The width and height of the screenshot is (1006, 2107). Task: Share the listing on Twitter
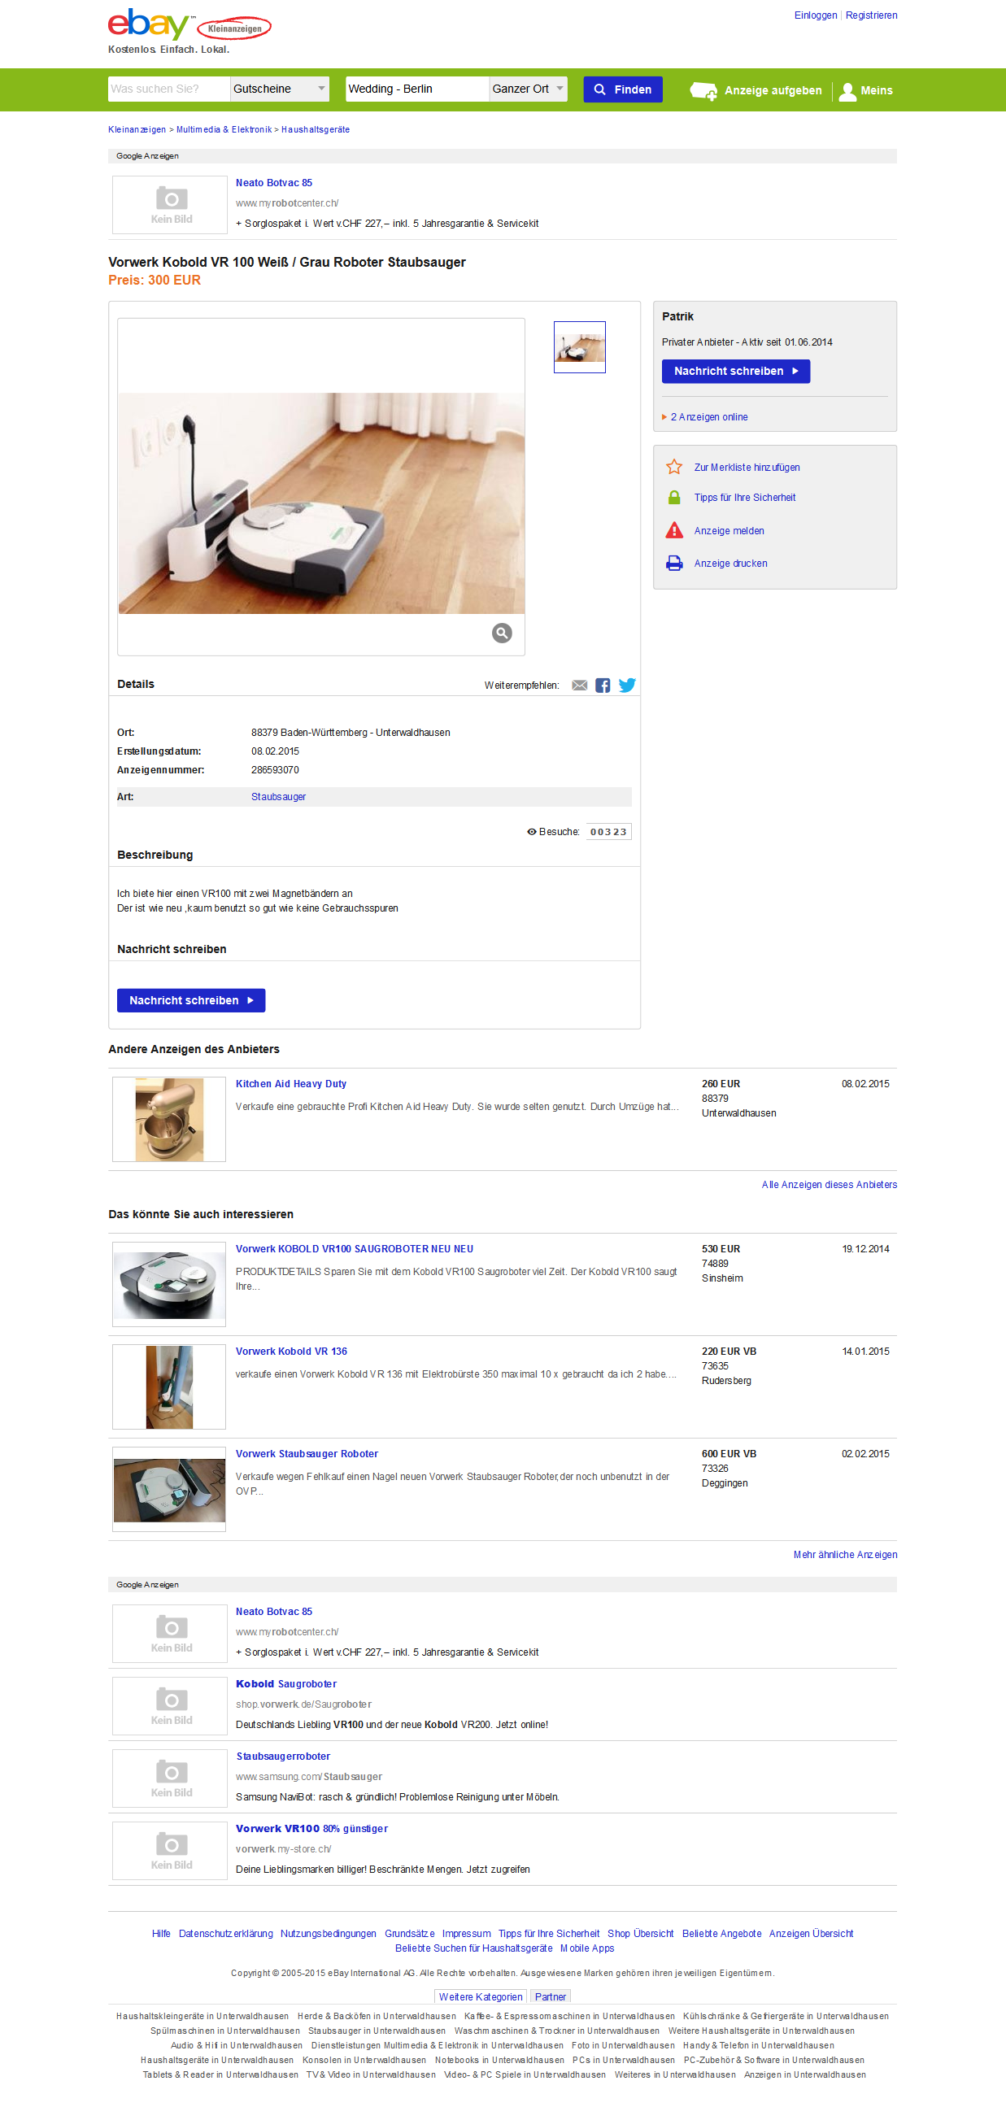point(627,686)
